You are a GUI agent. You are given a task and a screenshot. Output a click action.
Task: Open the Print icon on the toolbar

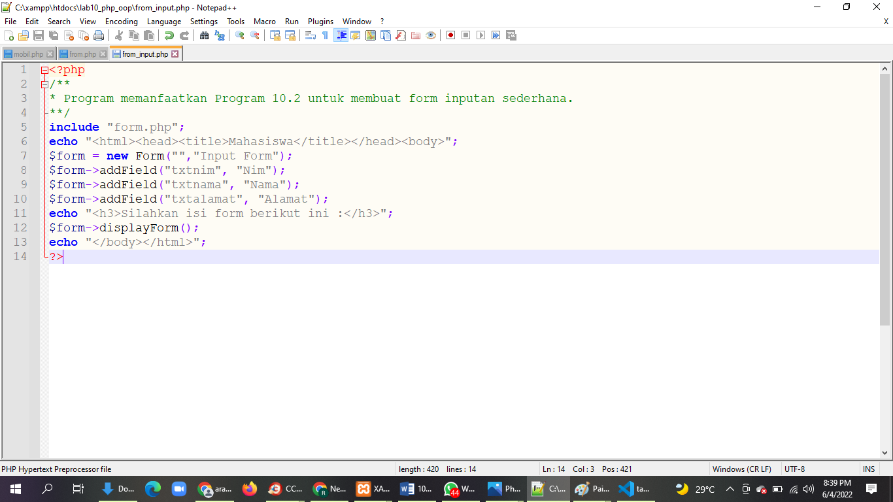(x=98, y=35)
